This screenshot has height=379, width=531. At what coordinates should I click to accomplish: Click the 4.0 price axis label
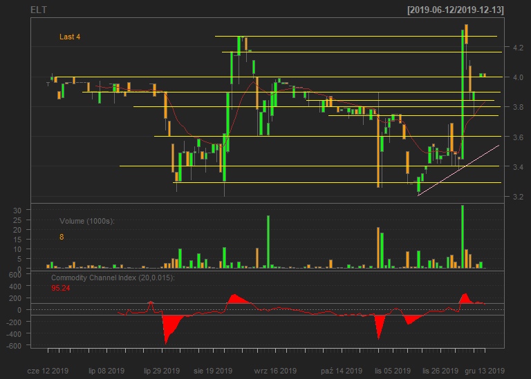[518, 77]
